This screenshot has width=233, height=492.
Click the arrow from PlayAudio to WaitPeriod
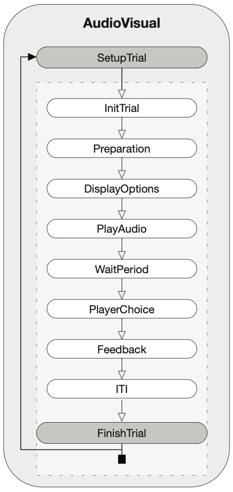(122, 249)
